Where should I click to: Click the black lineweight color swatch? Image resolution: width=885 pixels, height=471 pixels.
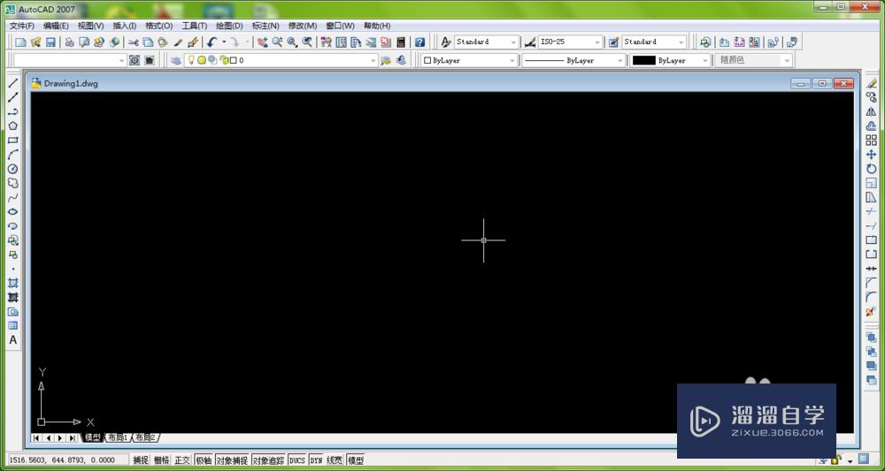point(643,60)
